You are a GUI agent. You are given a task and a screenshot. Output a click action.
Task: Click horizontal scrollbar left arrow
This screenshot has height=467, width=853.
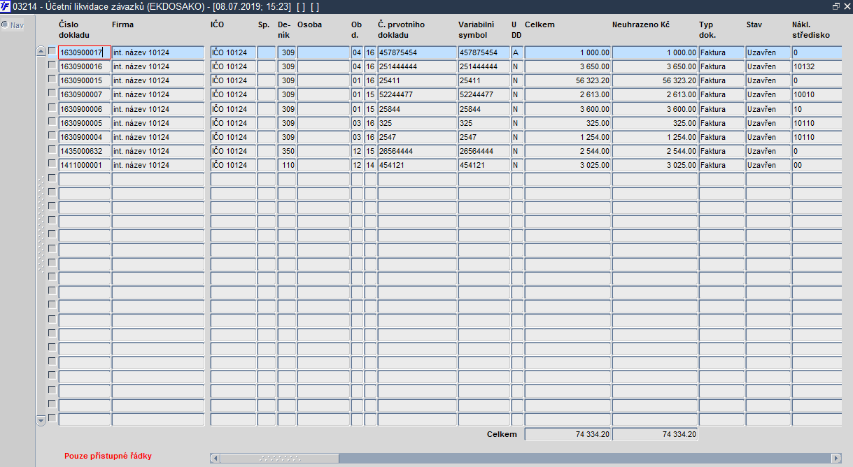[216, 459]
